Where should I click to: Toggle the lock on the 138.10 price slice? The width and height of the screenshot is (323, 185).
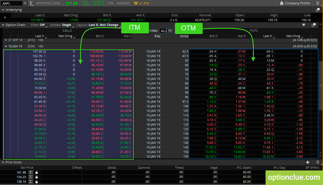point(37,182)
